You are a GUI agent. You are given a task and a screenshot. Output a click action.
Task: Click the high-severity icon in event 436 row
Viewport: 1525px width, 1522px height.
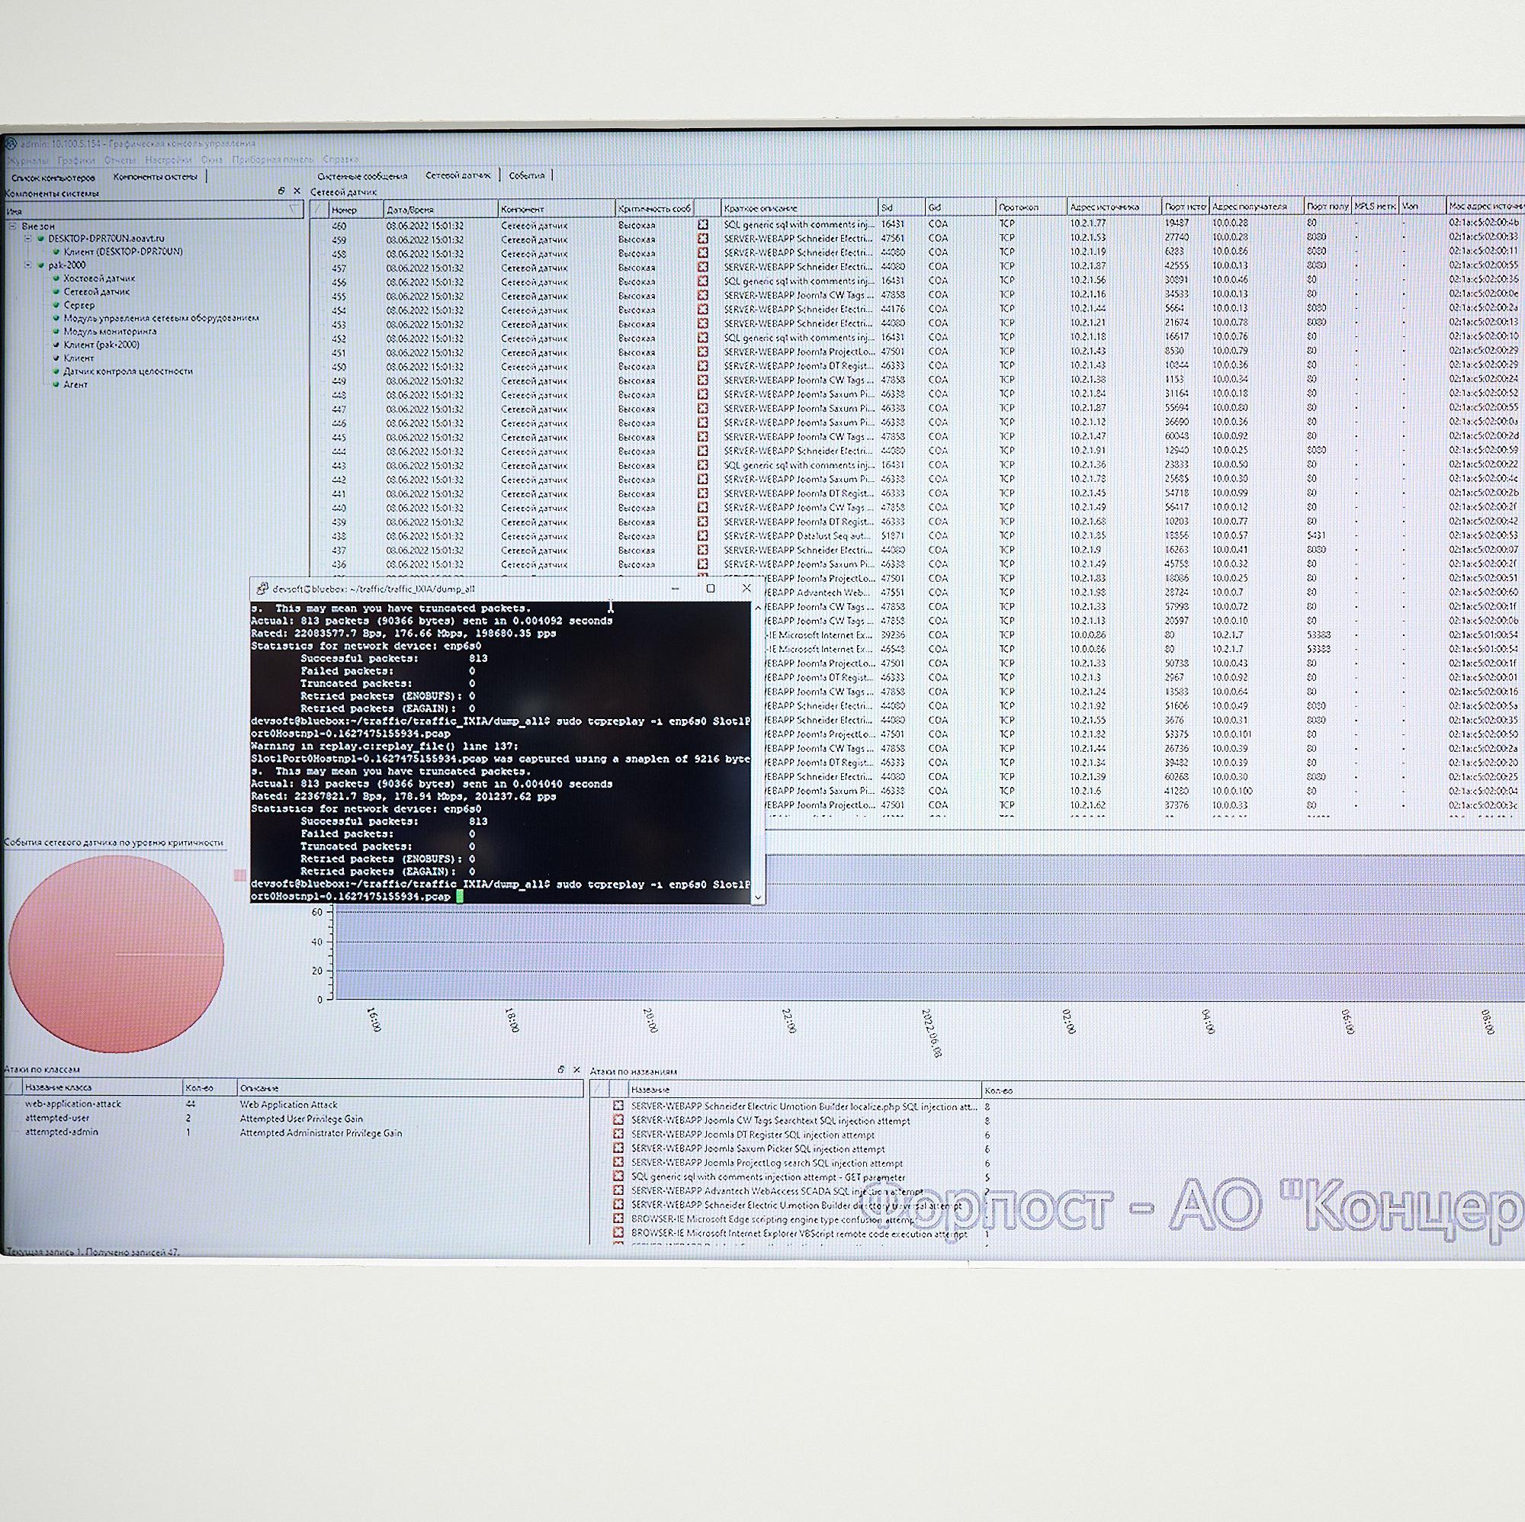pyautogui.click(x=702, y=564)
